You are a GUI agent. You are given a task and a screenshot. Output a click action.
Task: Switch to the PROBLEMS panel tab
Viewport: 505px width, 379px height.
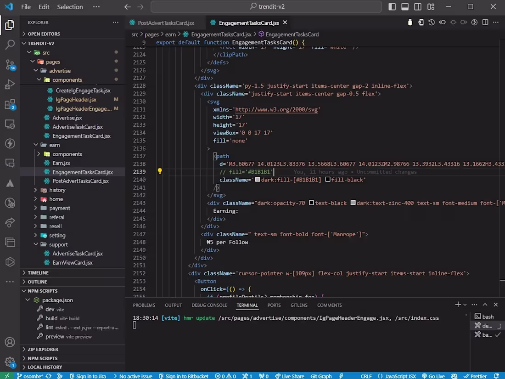[x=144, y=305]
